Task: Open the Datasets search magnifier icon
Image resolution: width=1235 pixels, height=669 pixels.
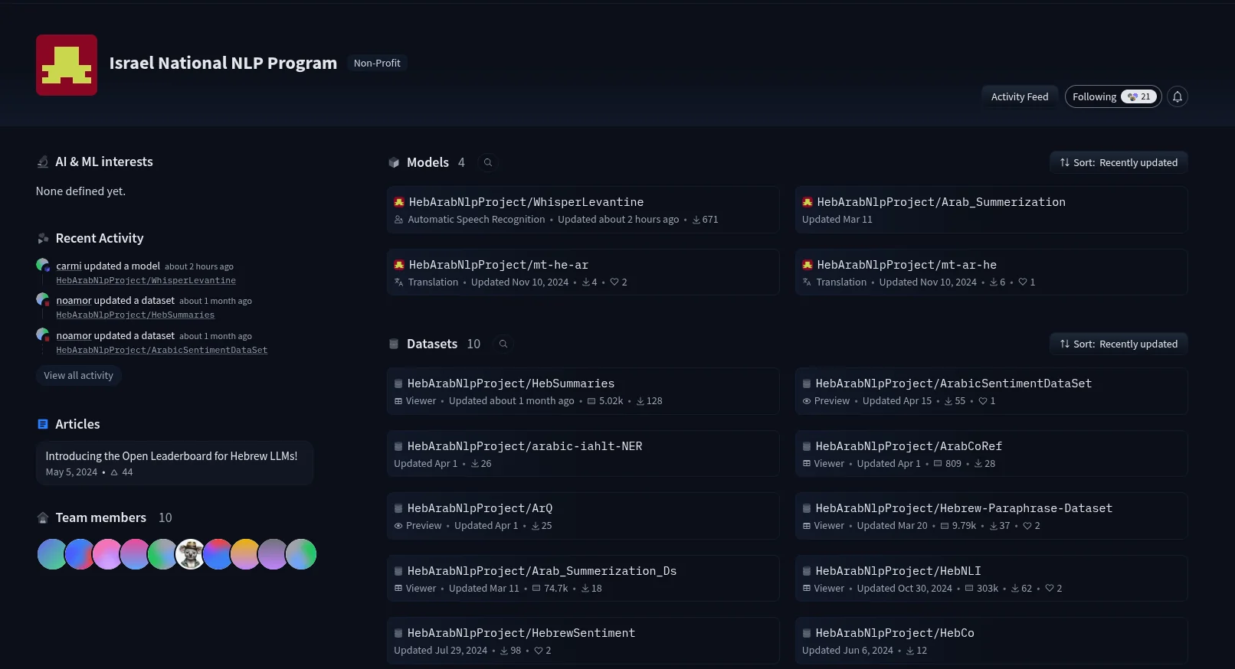Action: pos(503,344)
